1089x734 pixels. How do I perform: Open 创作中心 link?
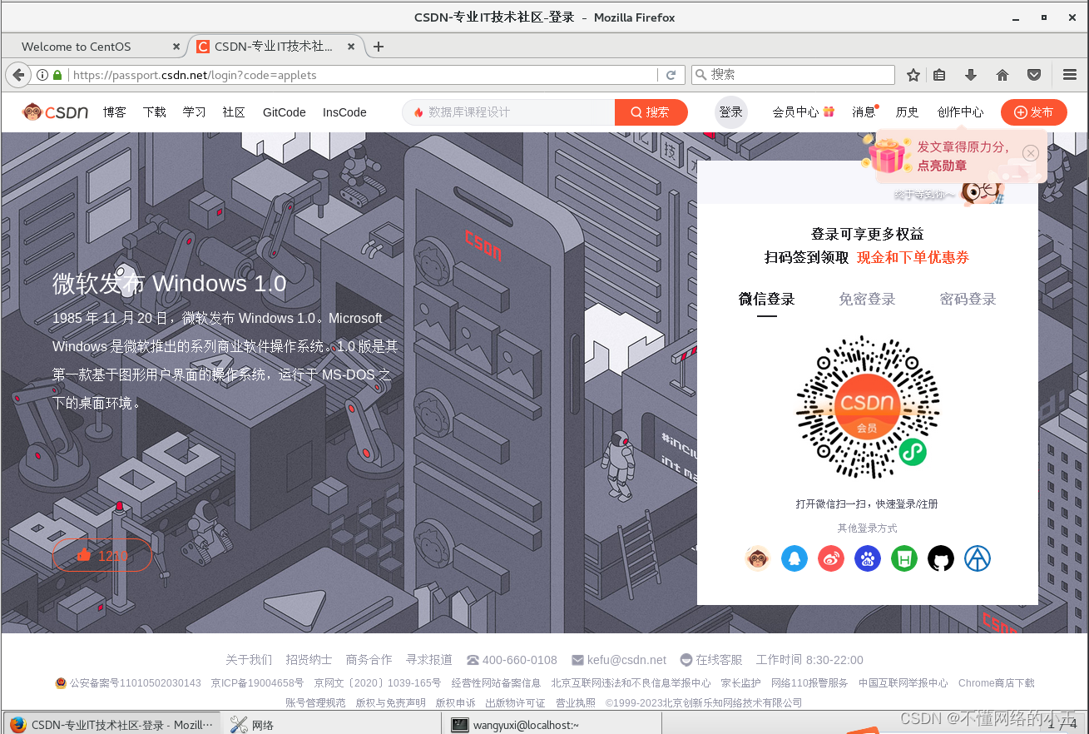pos(961,112)
